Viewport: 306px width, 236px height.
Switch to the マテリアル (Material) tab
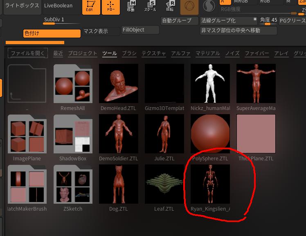[208, 53]
